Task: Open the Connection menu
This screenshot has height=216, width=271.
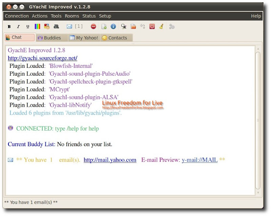Action: (17, 16)
